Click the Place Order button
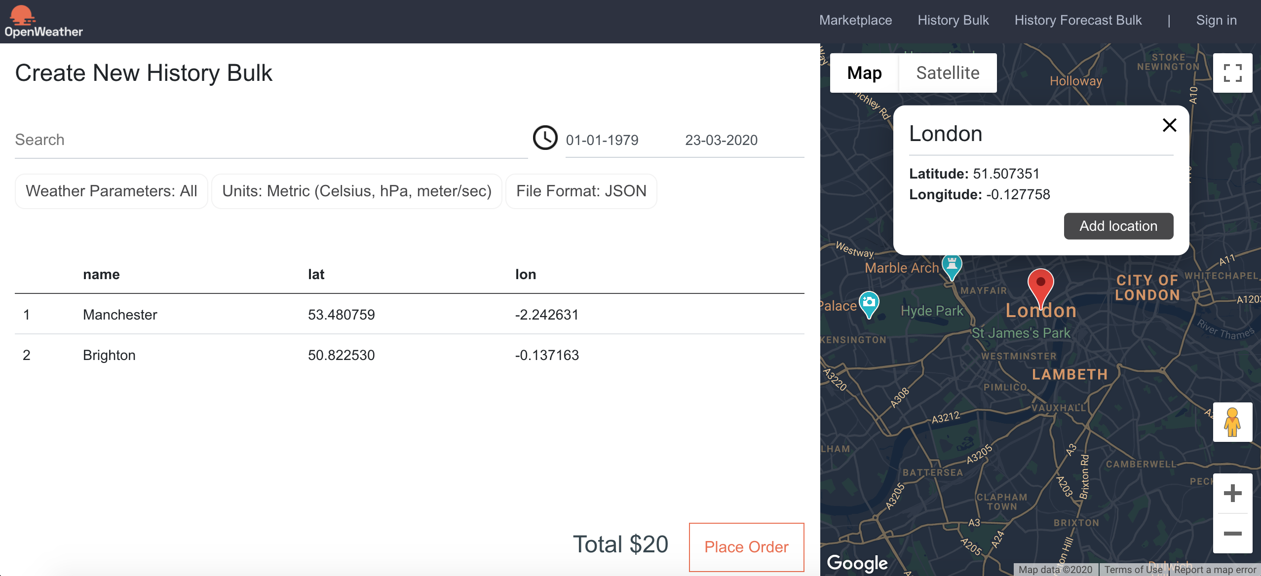 tap(746, 547)
